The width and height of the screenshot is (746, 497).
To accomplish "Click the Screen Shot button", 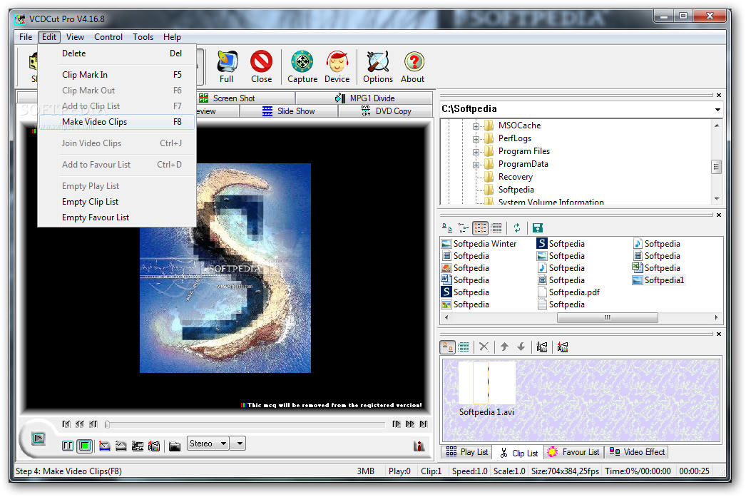I will click(245, 98).
